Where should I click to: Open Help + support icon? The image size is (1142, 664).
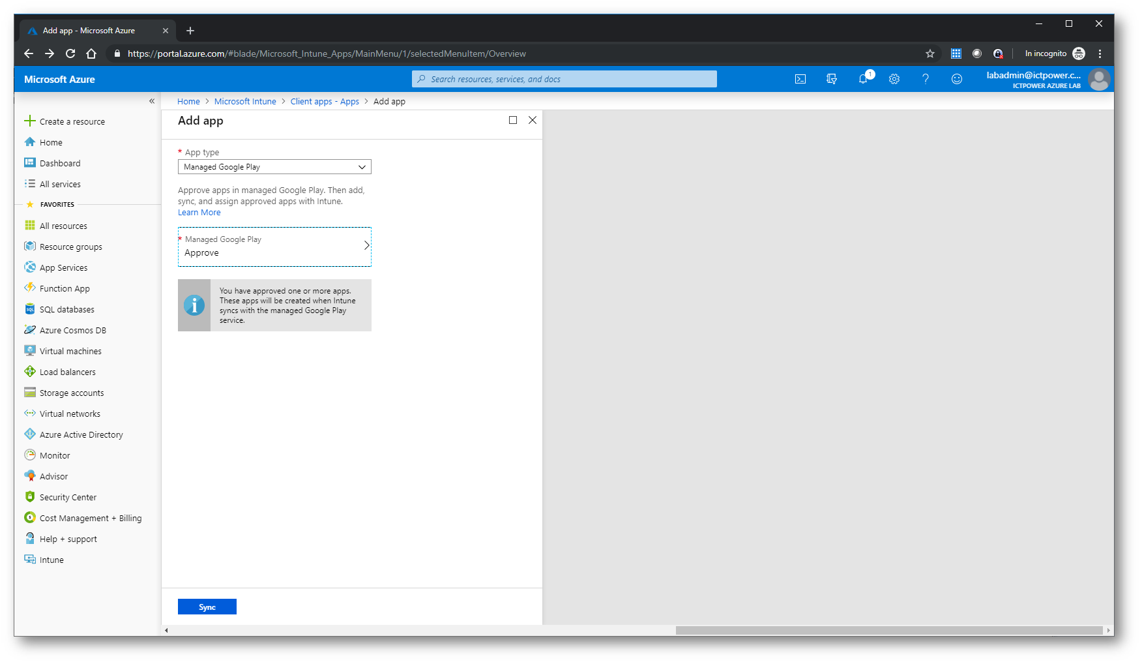[x=30, y=538]
